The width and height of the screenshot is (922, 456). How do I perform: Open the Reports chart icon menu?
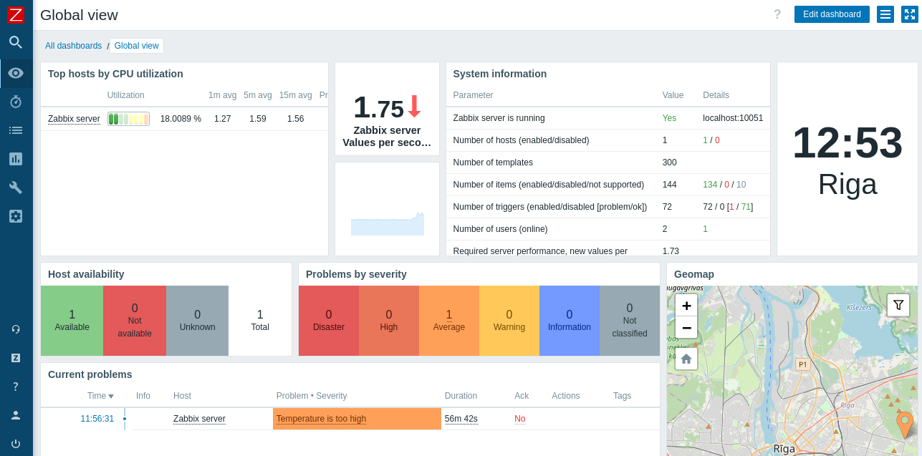coord(16,159)
